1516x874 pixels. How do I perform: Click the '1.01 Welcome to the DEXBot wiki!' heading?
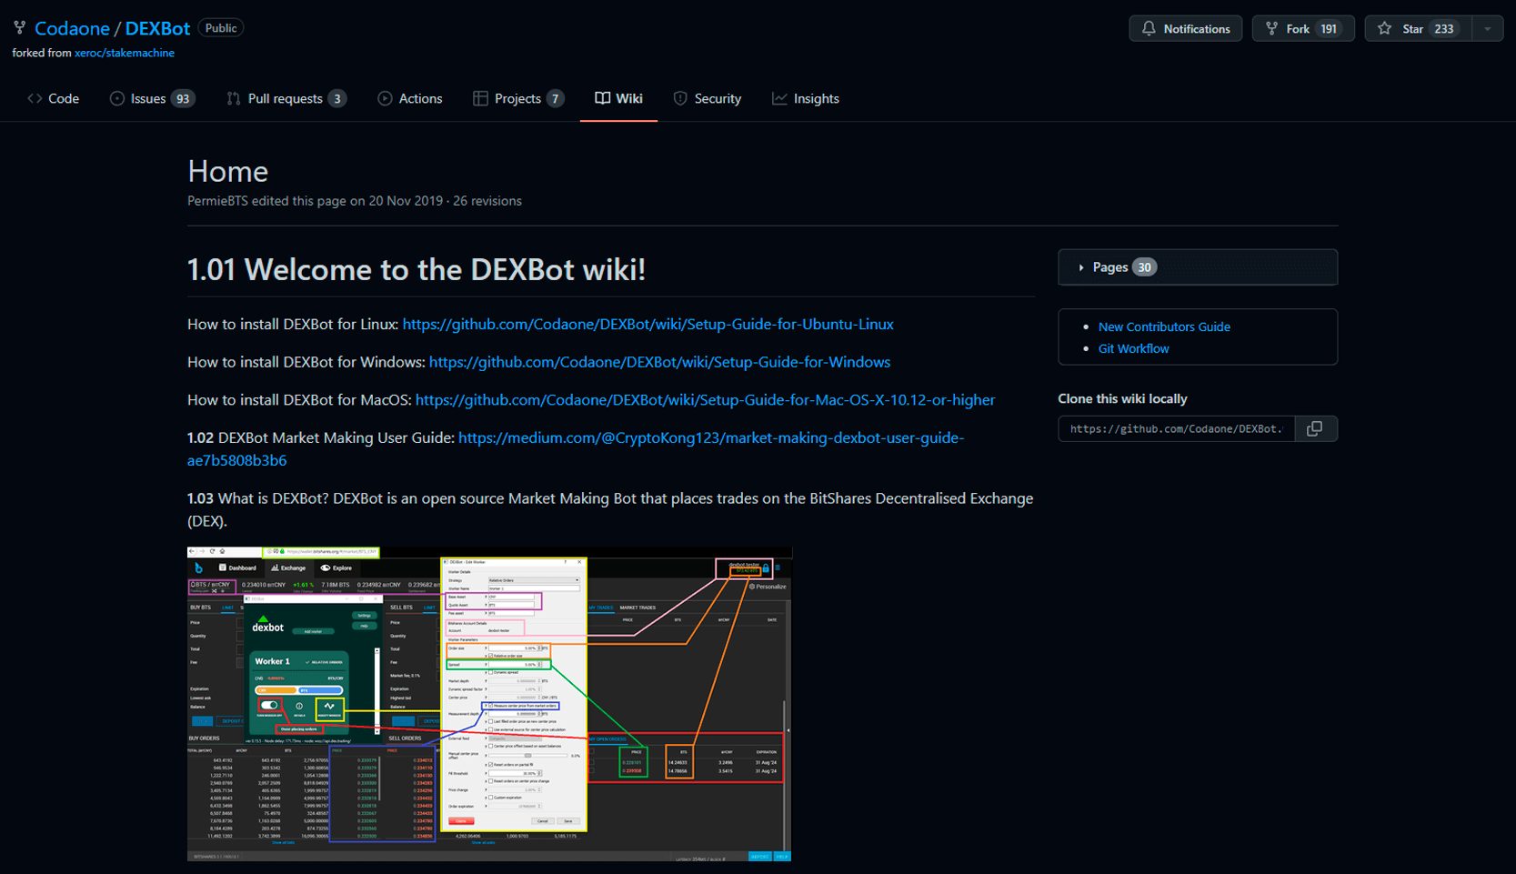[417, 269]
